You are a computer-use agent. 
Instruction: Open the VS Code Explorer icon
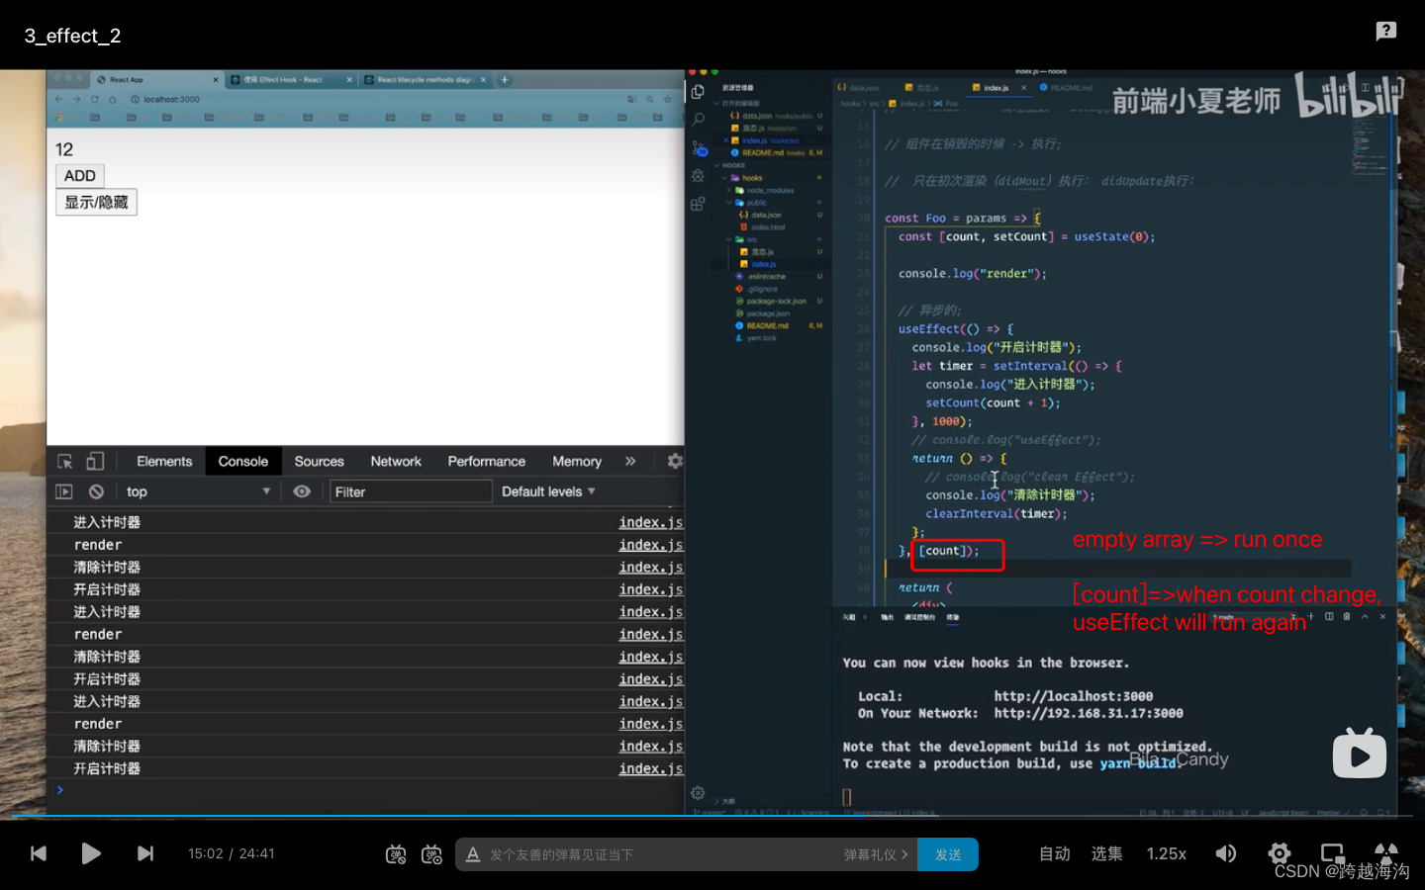[698, 92]
